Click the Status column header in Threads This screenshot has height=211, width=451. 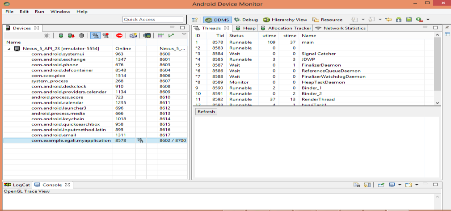(x=242, y=36)
